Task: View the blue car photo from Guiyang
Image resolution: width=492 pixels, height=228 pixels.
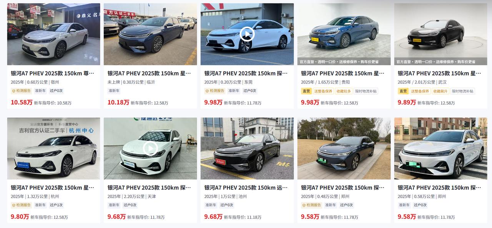Action: coord(344,34)
